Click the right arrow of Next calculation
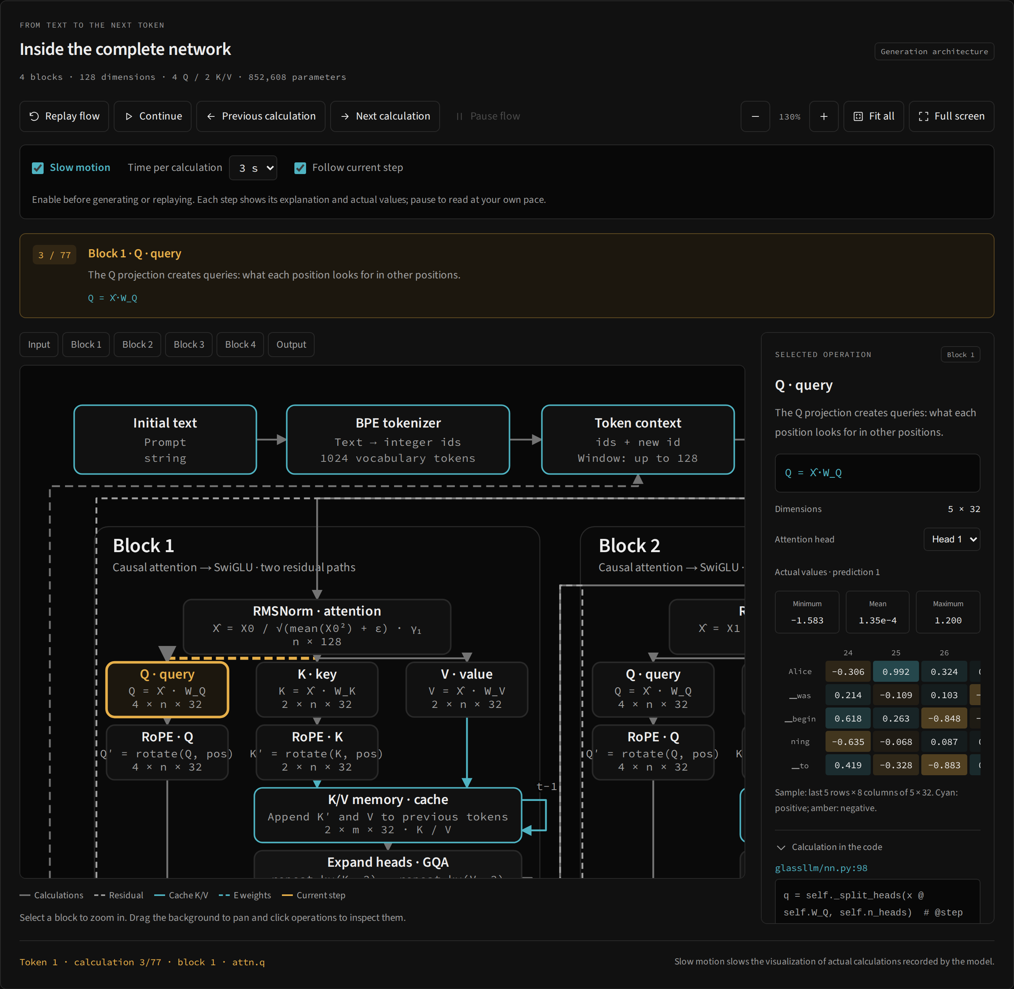 click(345, 116)
